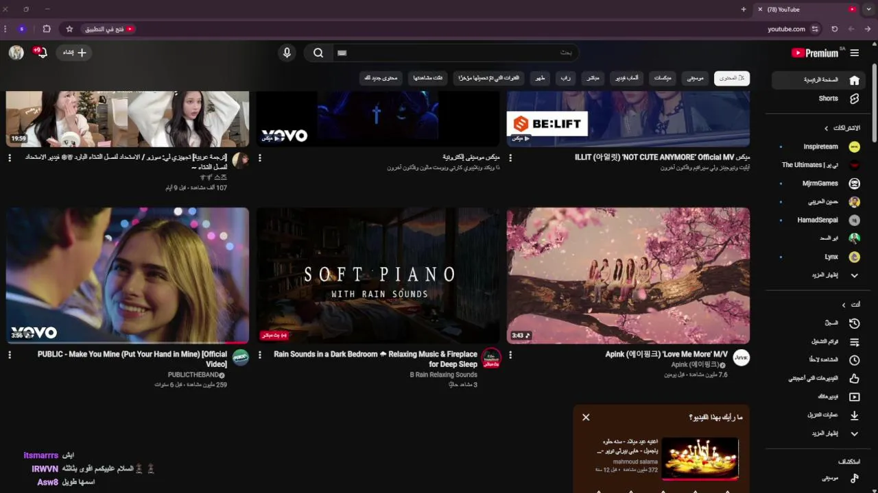Open the Apink channel avatar
This screenshot has width=878, height=493.
[x=741, y=357]
